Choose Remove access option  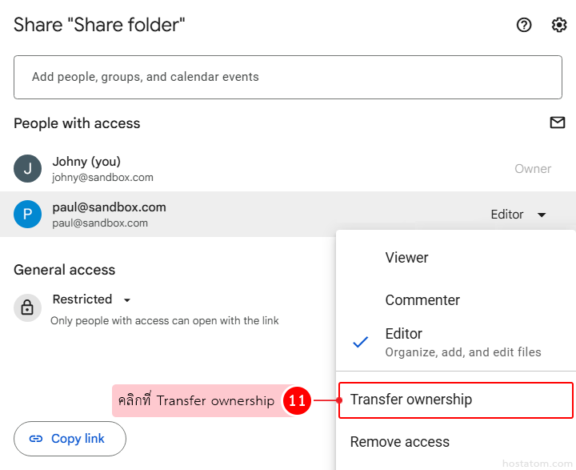coord(399,442)
